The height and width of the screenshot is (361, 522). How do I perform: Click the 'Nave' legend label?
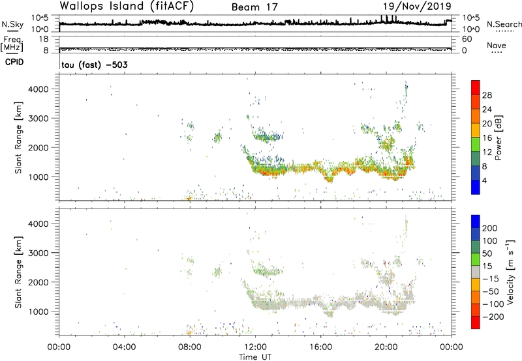tap(497, 46)
